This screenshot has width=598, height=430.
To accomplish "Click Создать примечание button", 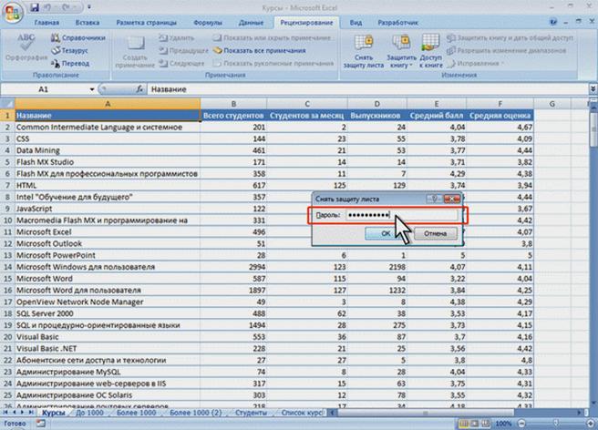I will (x=135, y=51).
